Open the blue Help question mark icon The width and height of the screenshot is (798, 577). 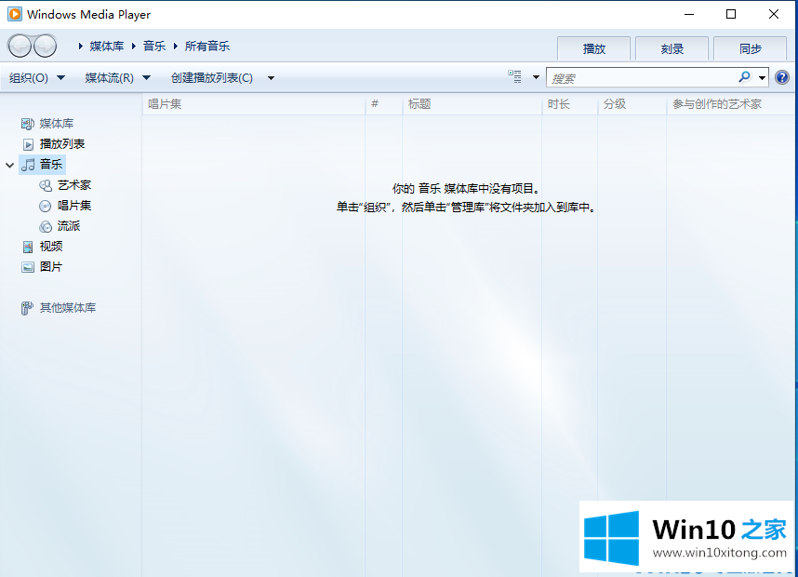click(x=782, y=77)
